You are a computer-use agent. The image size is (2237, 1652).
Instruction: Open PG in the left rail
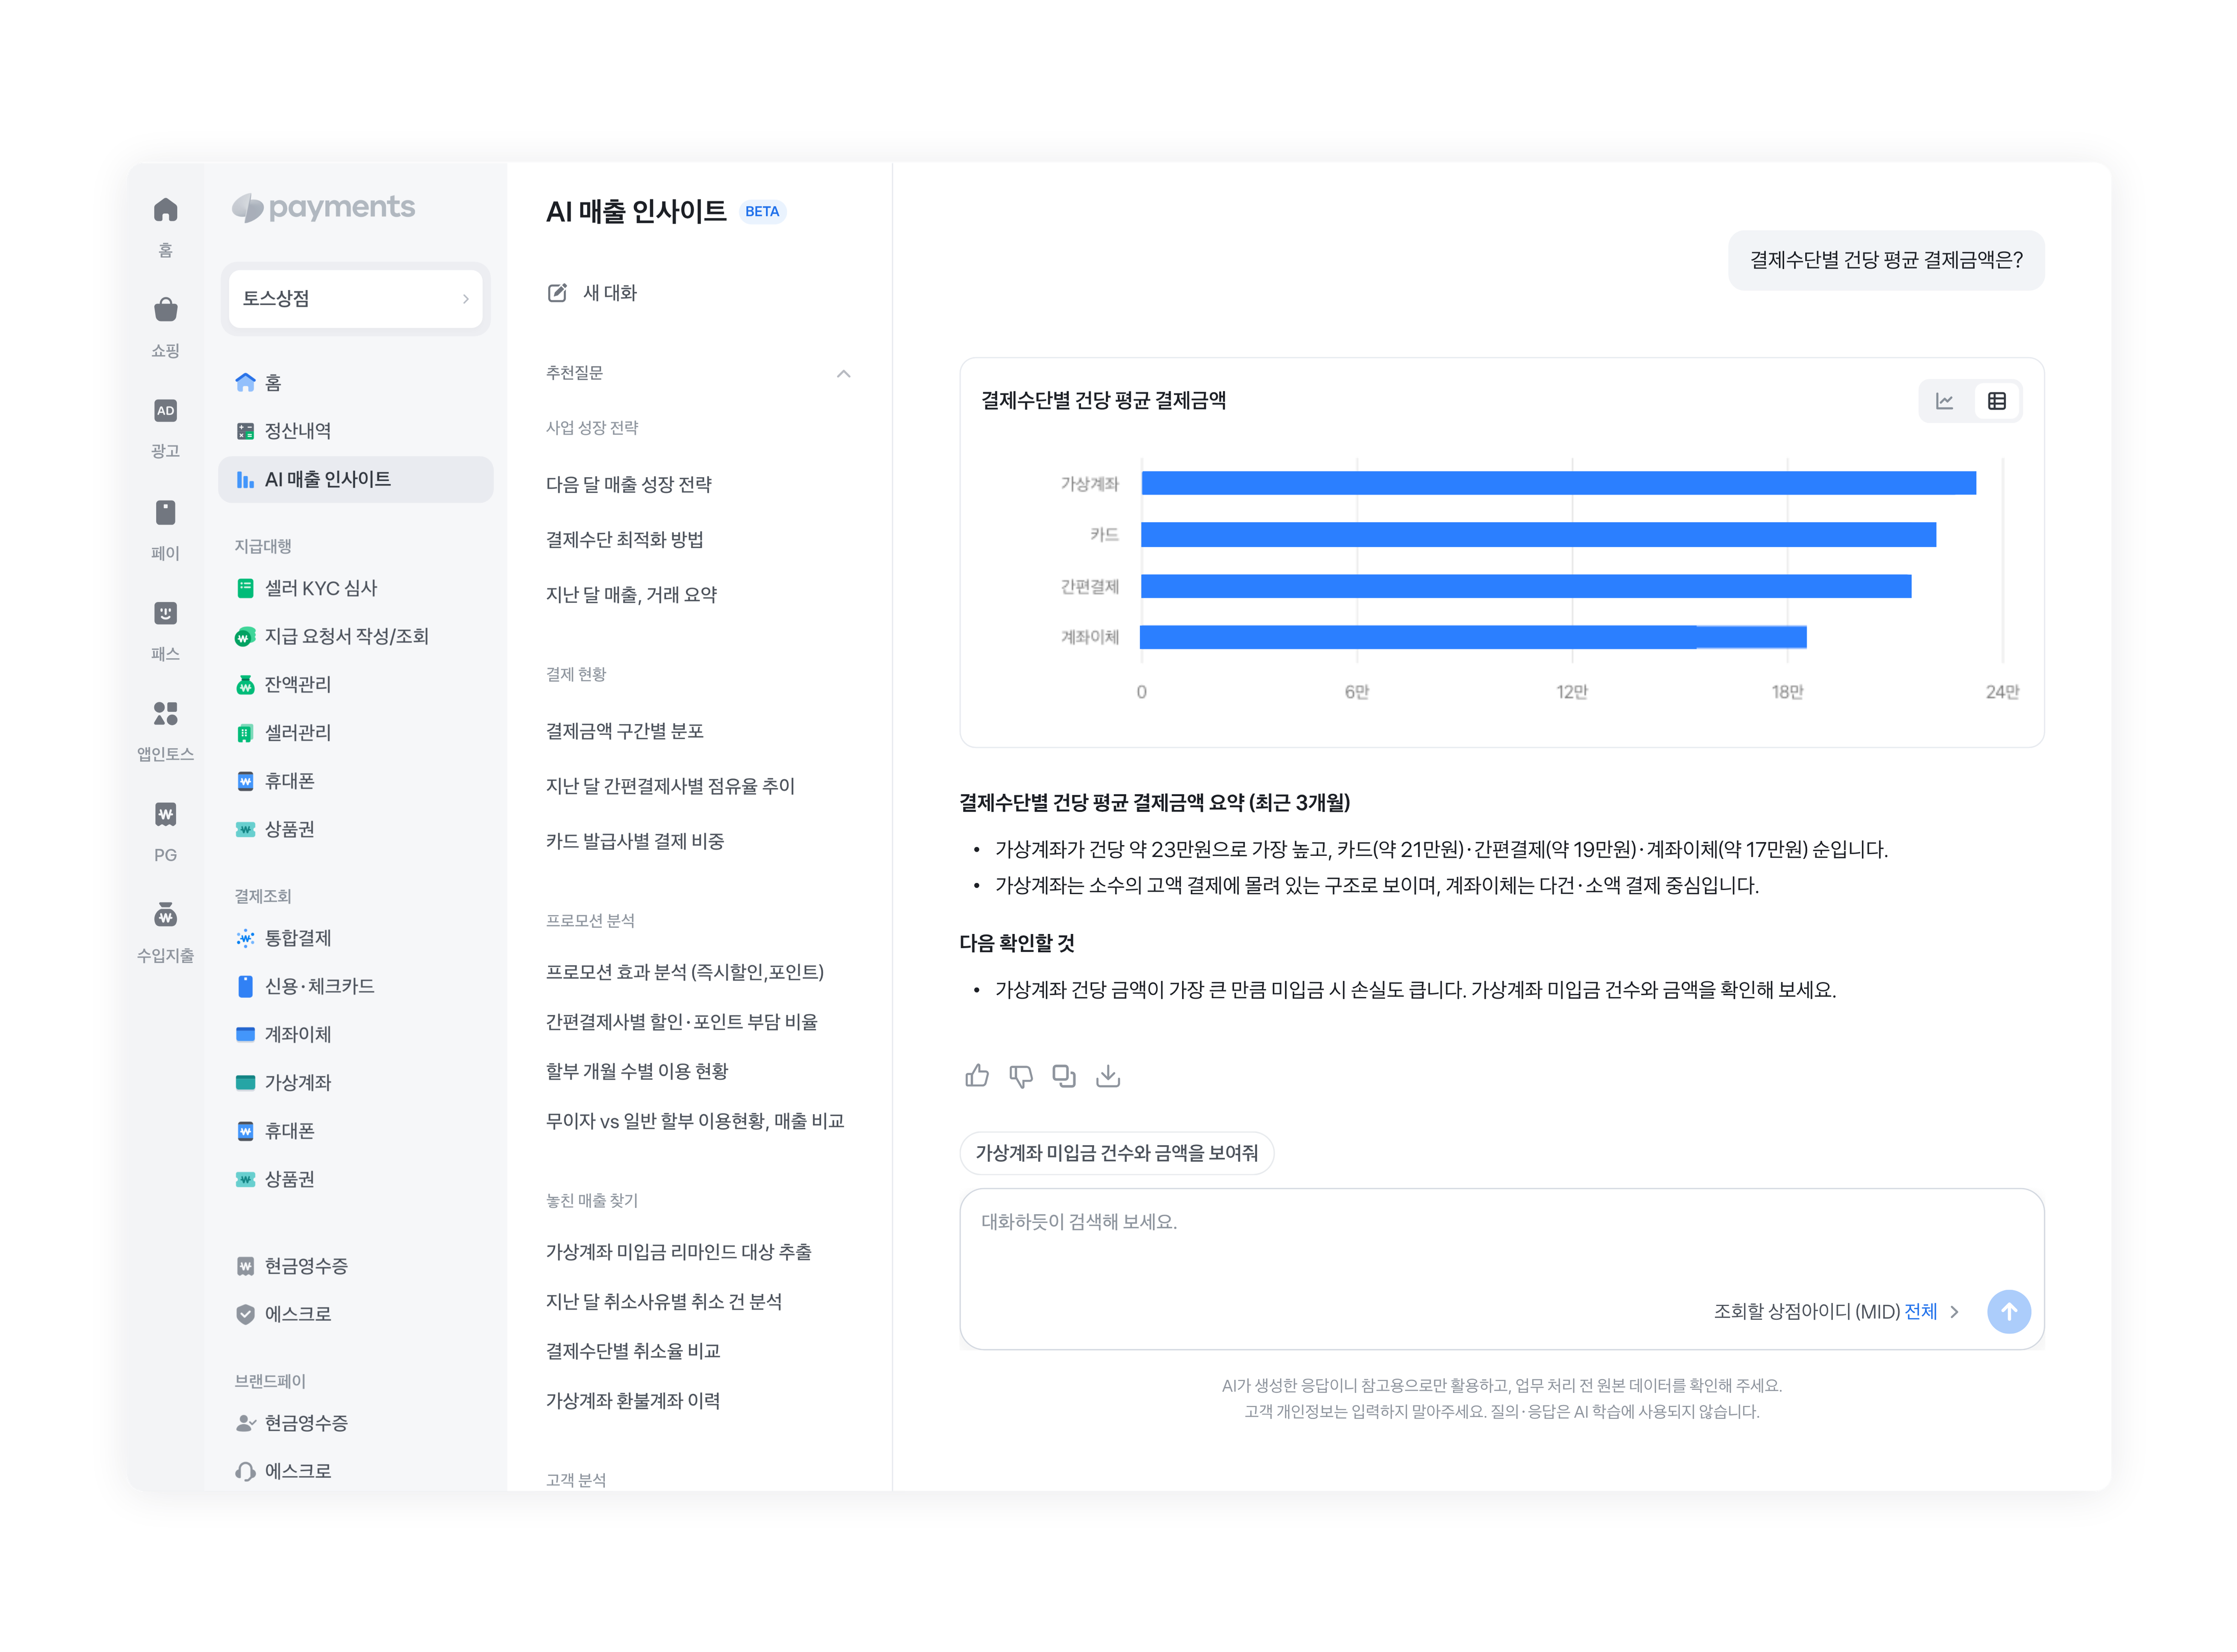[x=166, y=833]
